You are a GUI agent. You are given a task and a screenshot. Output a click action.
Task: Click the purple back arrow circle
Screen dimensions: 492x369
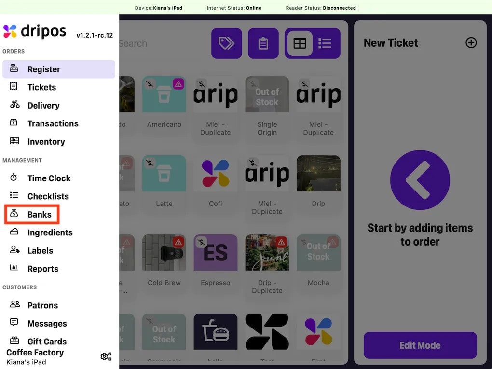[x=420, y=180]
